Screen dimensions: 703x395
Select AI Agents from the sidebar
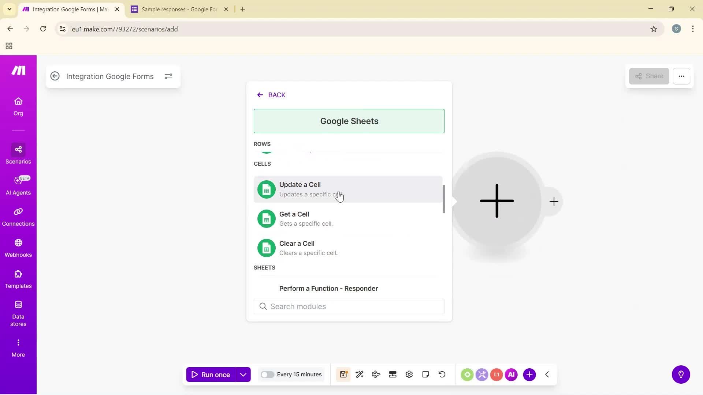click(x=18, y=185)
